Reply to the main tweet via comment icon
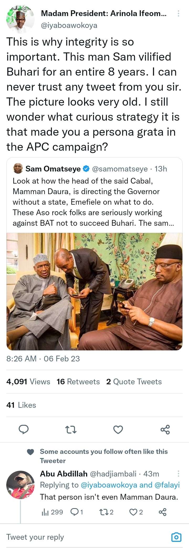 click(24, 430)
